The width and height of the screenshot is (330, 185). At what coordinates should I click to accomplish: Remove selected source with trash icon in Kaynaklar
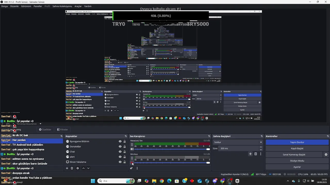coord(72,168)
